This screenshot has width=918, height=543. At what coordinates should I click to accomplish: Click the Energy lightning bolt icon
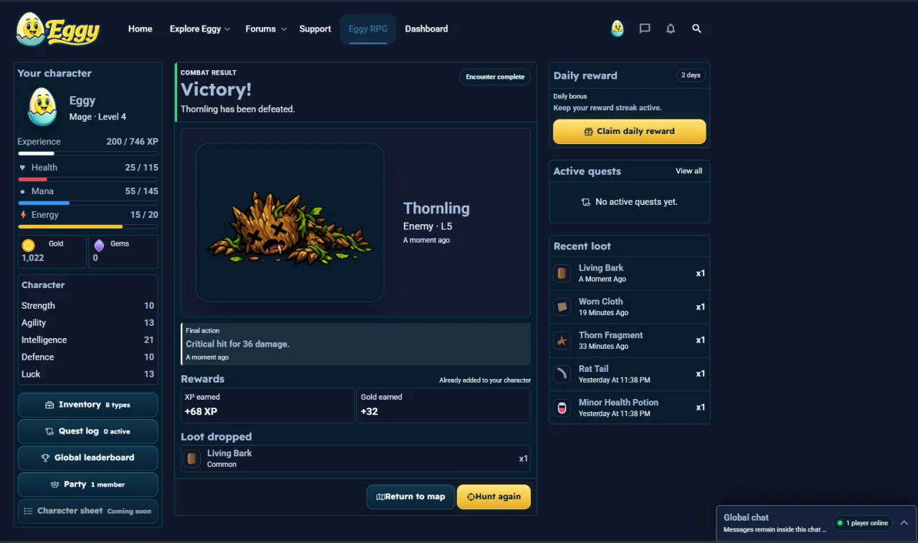coord(23,214)
